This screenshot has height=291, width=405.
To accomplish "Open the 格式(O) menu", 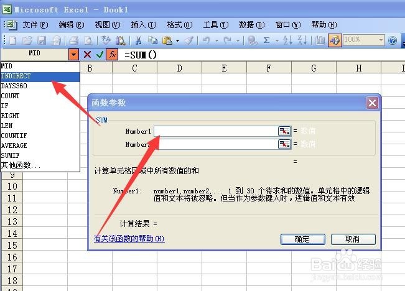I will 180,25.
